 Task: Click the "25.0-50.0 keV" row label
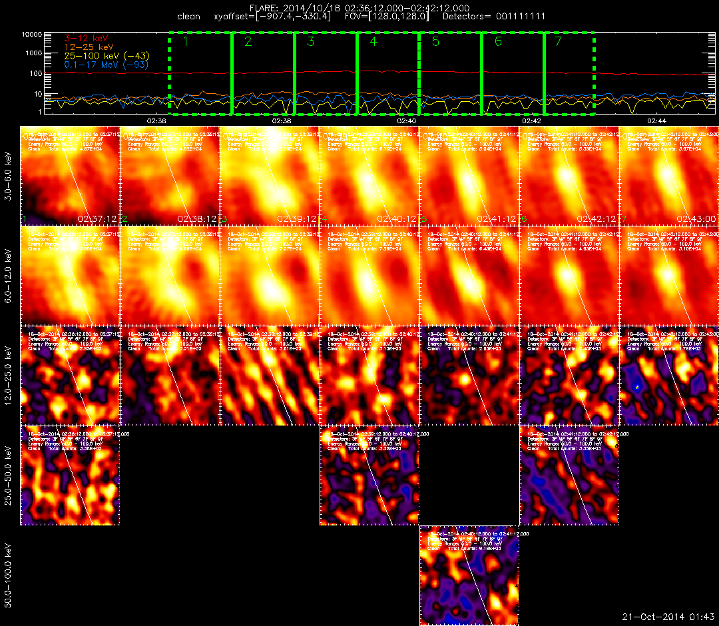click(8, 475)
